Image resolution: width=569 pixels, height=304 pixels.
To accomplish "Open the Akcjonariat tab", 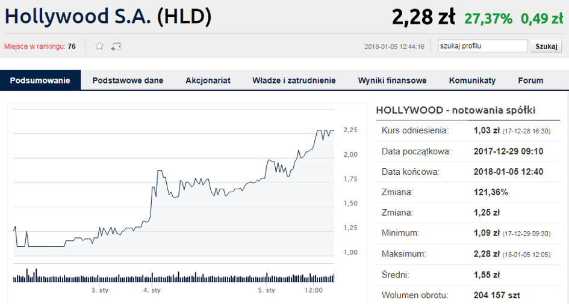I will pos(208,81).
